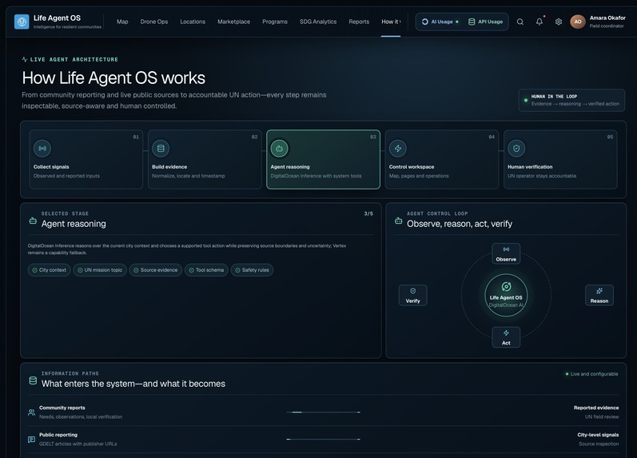Viewport: 637px width, 458px height.
Task: Click the Control workspace lightning icon
Action: pos(398,149)
